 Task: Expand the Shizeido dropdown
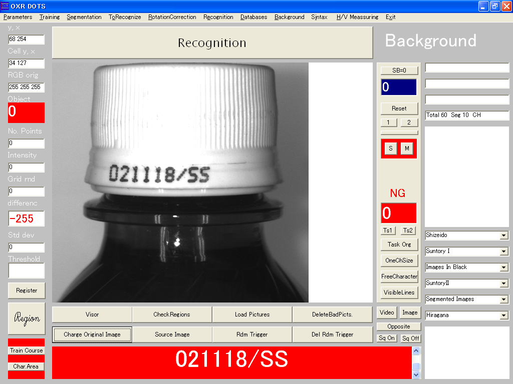pyautogui.click(x=503, y=235)
